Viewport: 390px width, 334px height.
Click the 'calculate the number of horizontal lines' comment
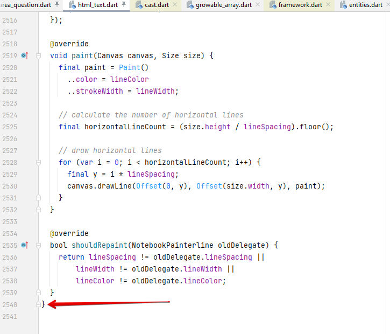coord(151,115)
